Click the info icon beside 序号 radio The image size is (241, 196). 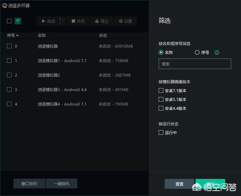coord(217,53)
